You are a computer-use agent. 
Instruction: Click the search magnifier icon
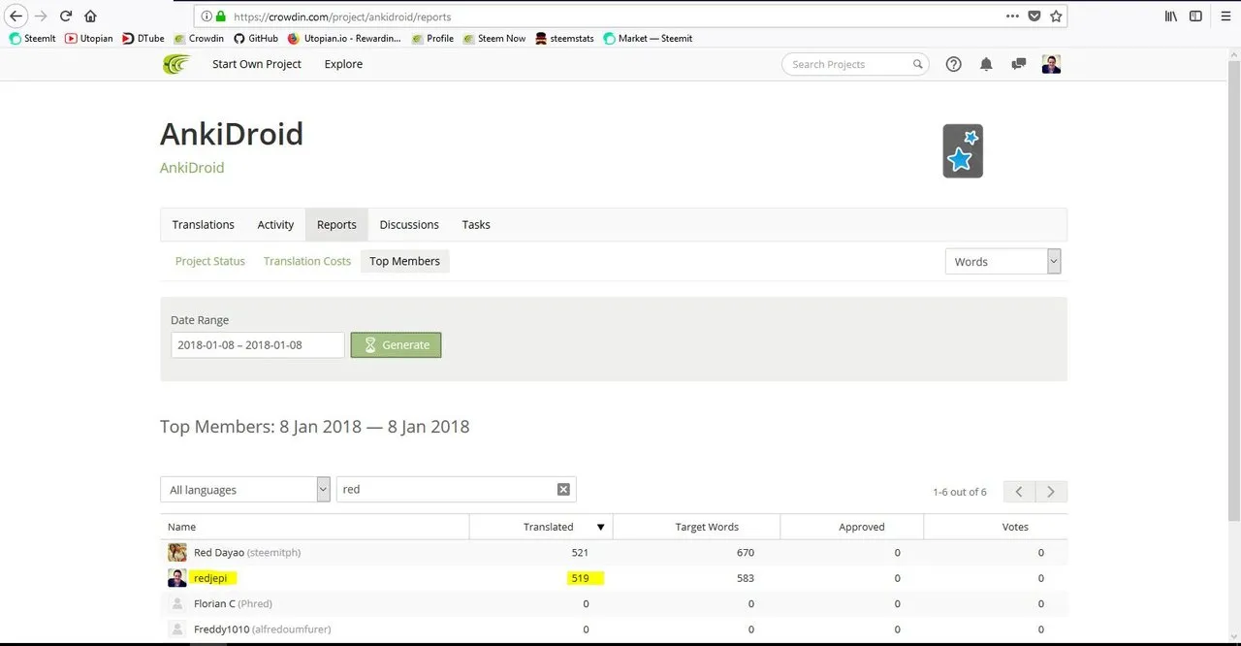(x=917, y=64)
